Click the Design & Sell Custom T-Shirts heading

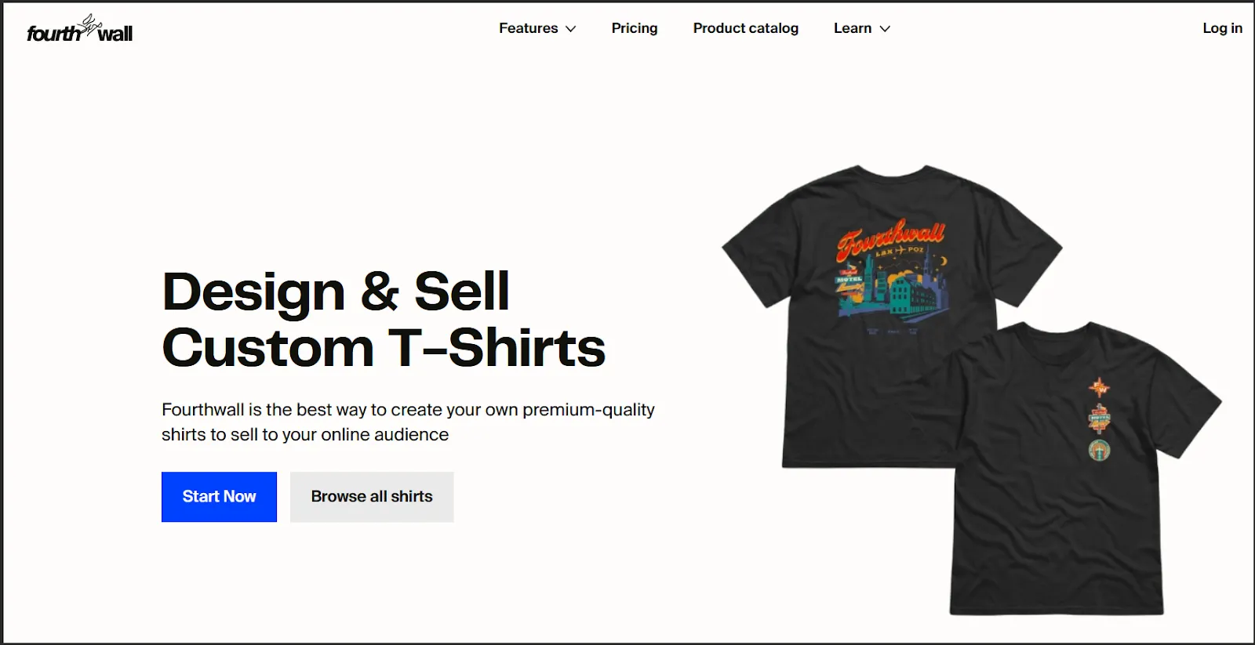[x=384, y=319]
